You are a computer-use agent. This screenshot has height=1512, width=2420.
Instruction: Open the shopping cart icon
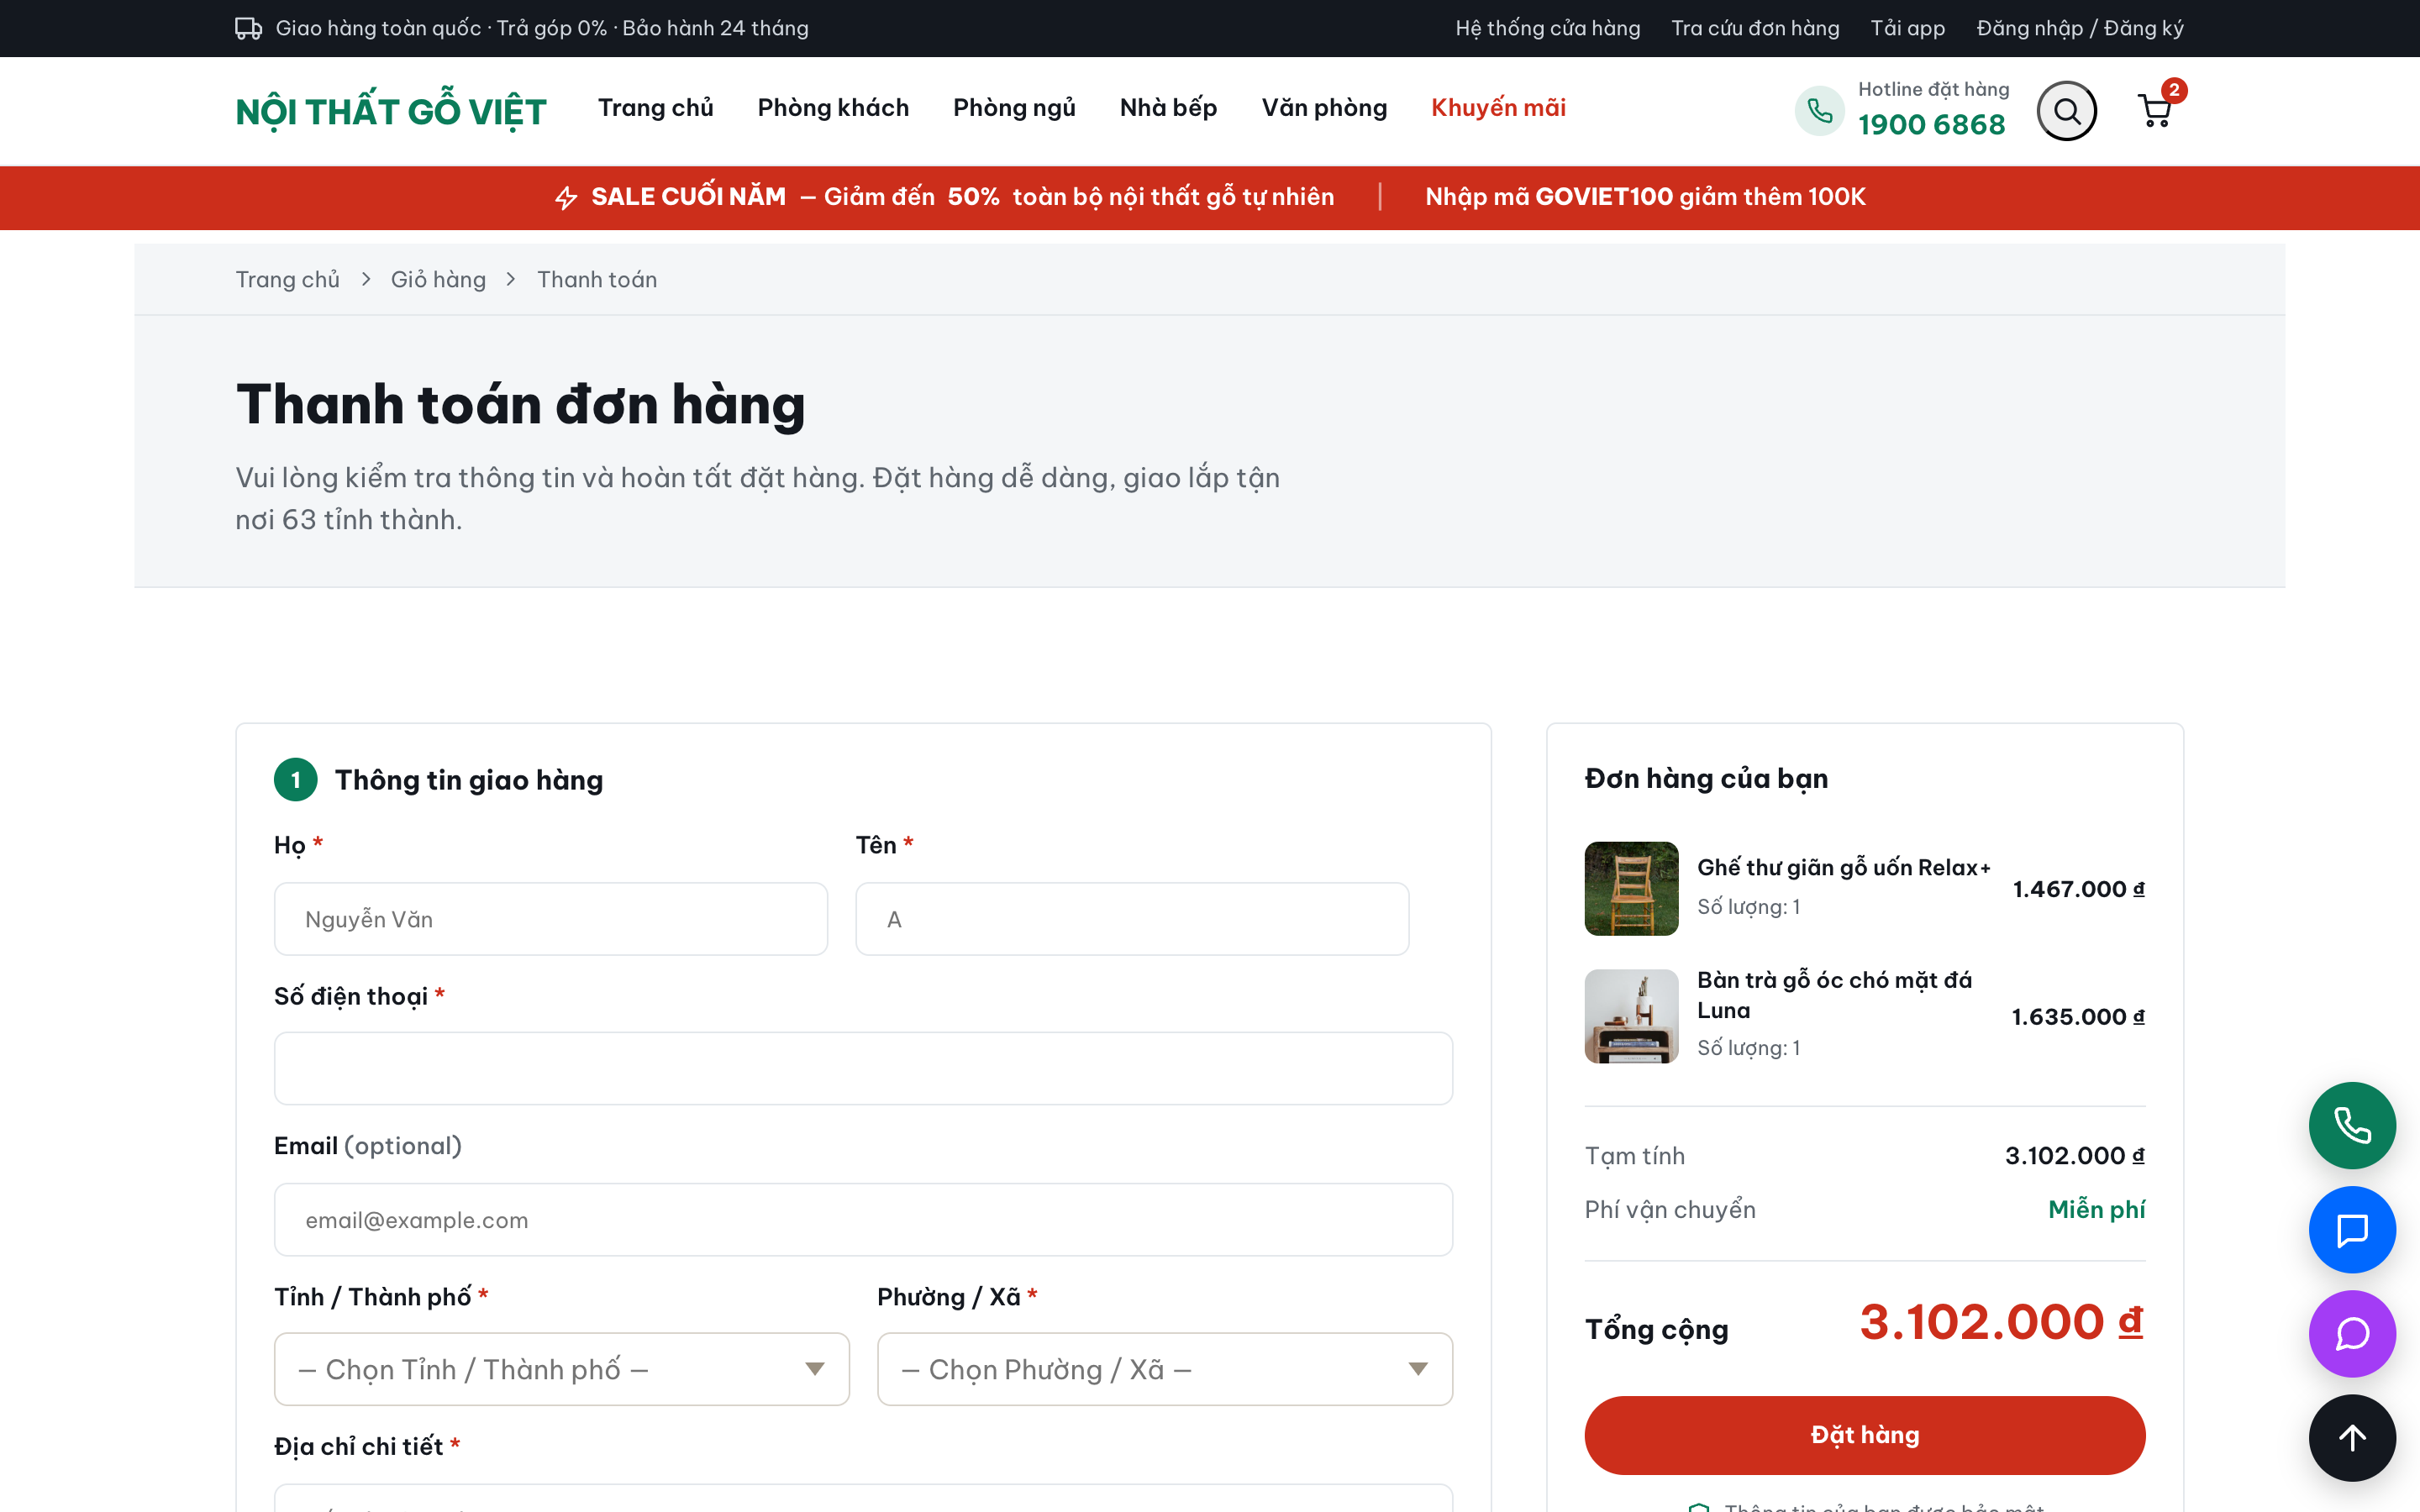(2155, 111)
